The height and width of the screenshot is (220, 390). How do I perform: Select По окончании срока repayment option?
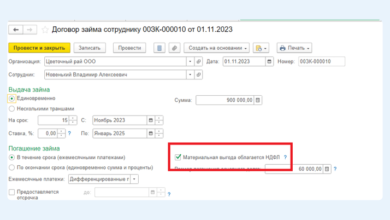11,167
